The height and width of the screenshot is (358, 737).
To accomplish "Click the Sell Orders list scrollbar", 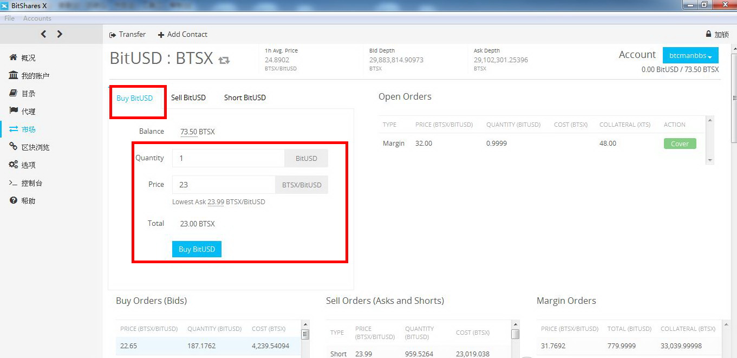I will pyautogui.click(x=515, y=339).
